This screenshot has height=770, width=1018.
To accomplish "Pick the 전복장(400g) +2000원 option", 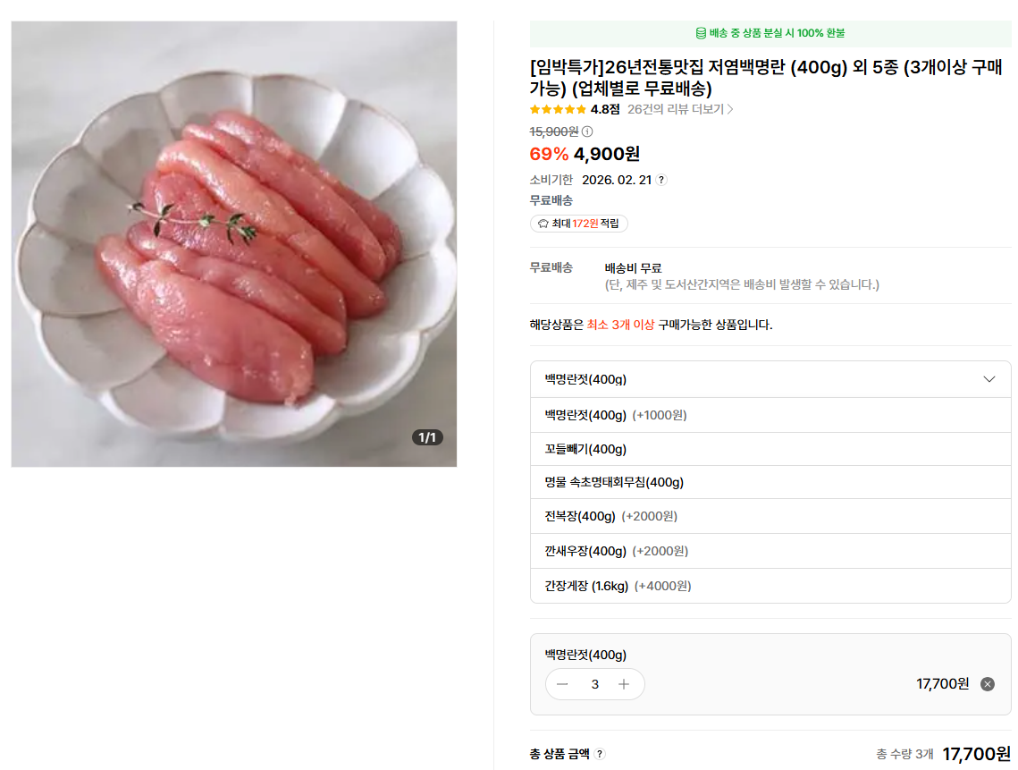I will coord(611,516).
